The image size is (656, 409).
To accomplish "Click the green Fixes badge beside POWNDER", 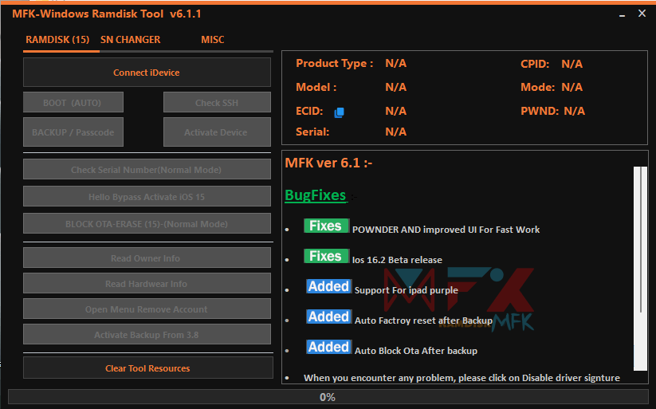I will [x=326, y=226].
